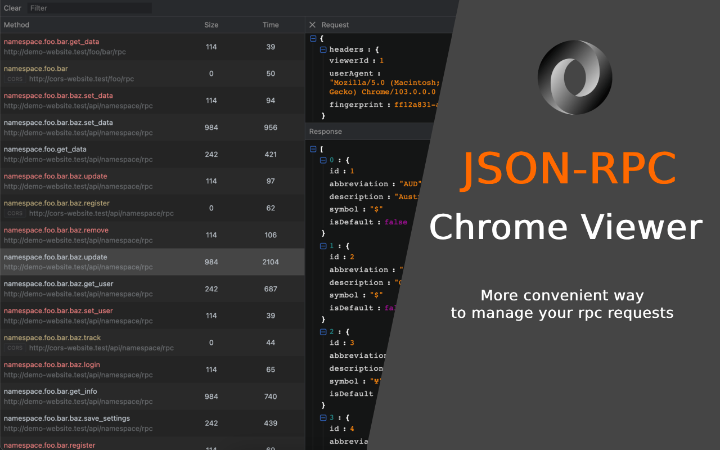The image size is (720, 450).
Task: Select the namespace.foo.bar.baz.remove request row
Action: click(152, 235)
